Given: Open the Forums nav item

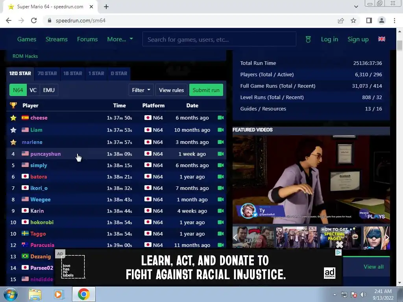Looking at the screenshot, I should click(87, 39).
